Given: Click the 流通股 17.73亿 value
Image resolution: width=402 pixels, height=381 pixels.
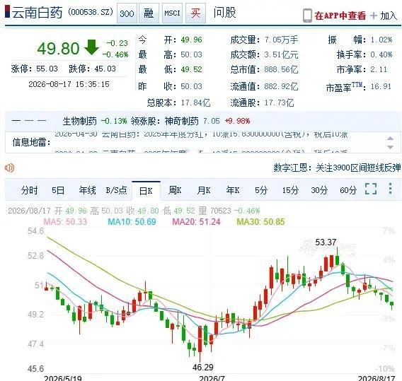Looking at the screenshot, I should tap(279, 103).
